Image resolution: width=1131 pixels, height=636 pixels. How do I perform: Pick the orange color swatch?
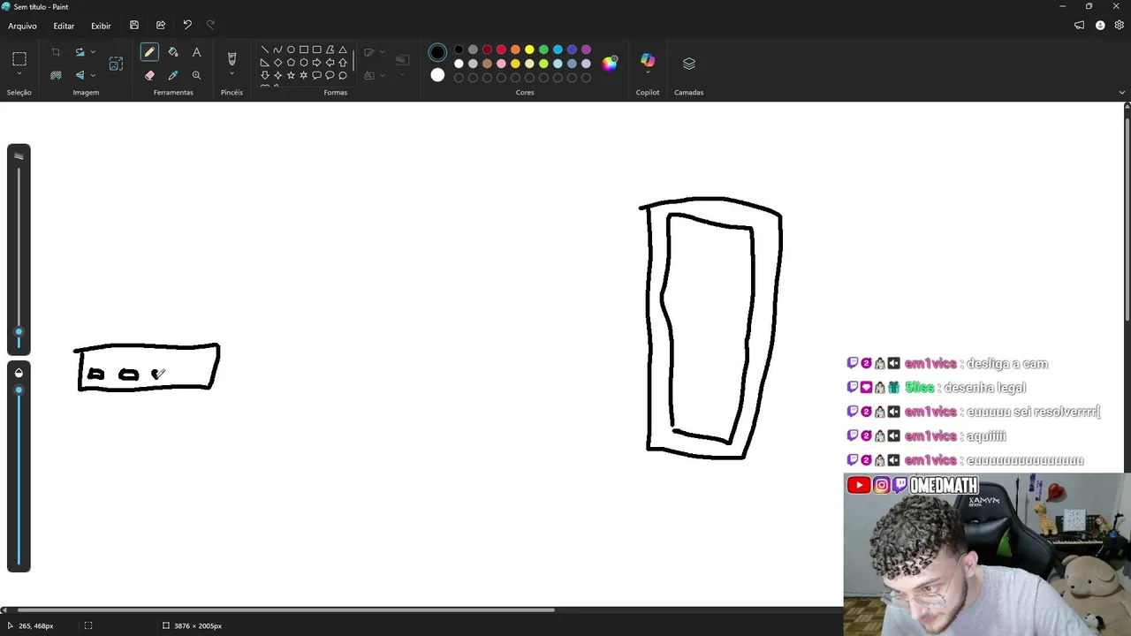[x=515, y=49]
